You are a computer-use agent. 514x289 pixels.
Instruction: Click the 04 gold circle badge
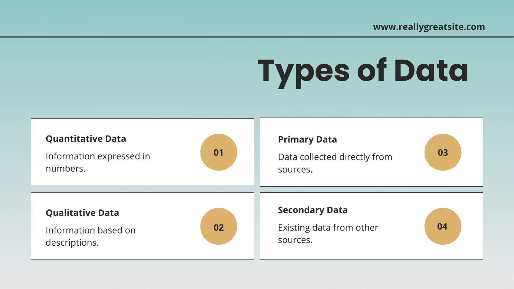(x=443, y=226)
